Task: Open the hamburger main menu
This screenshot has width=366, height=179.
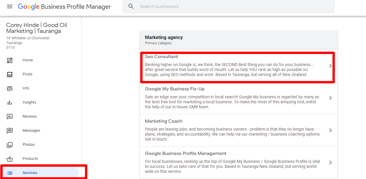Action: click(10, 6)
